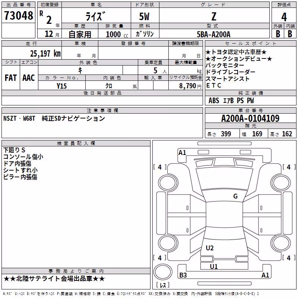Click inspector note ピラー内張傷
298x298 pixels.
pos(20,177)
